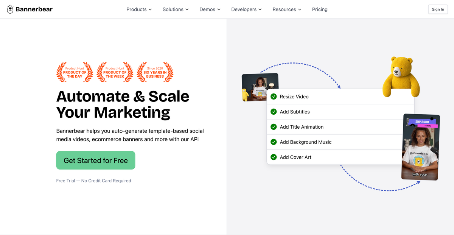Expand the Developers dropdown chevron
454x235 pixels.
[x=260, y=9]
